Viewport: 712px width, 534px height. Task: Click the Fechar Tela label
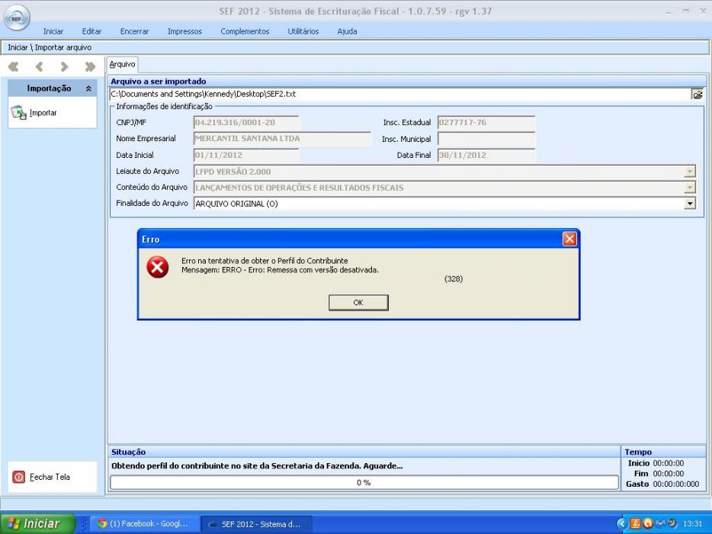50,477
